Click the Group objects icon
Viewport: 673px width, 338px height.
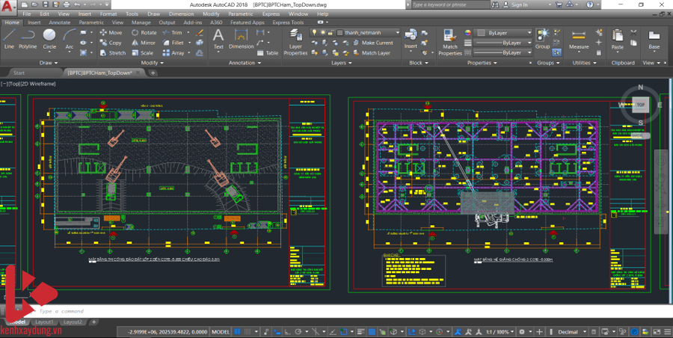click(x=542, y=38)
